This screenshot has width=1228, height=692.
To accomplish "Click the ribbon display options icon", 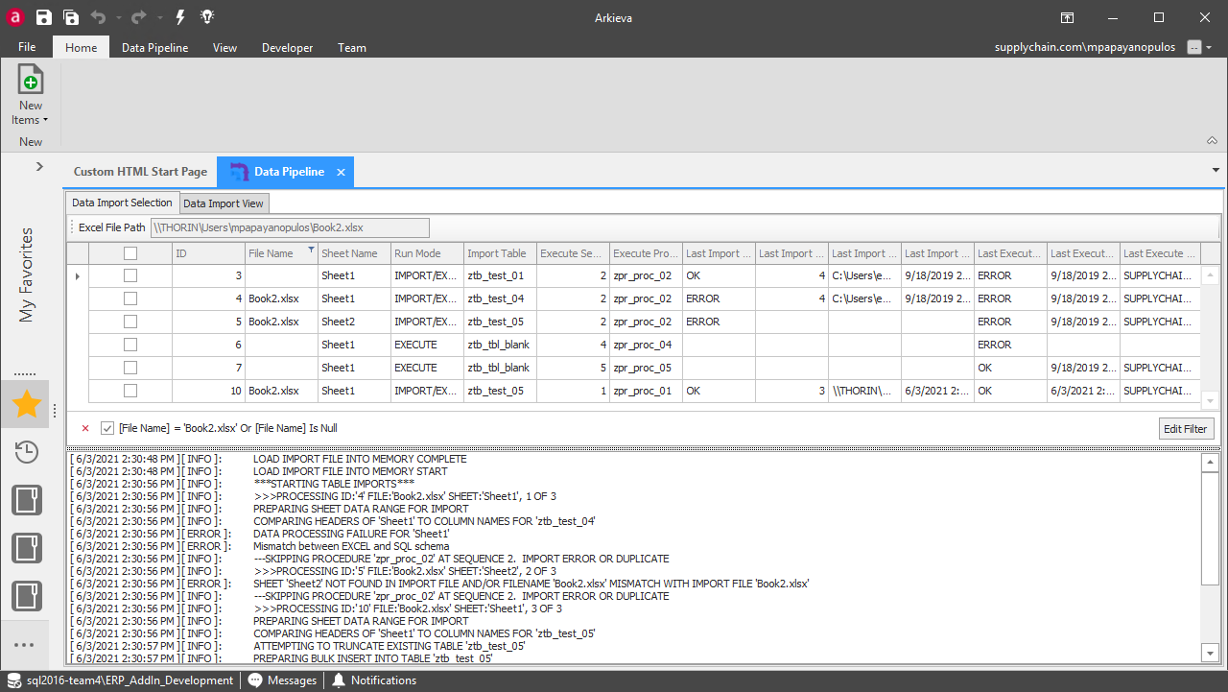I will click(1067, 17).
